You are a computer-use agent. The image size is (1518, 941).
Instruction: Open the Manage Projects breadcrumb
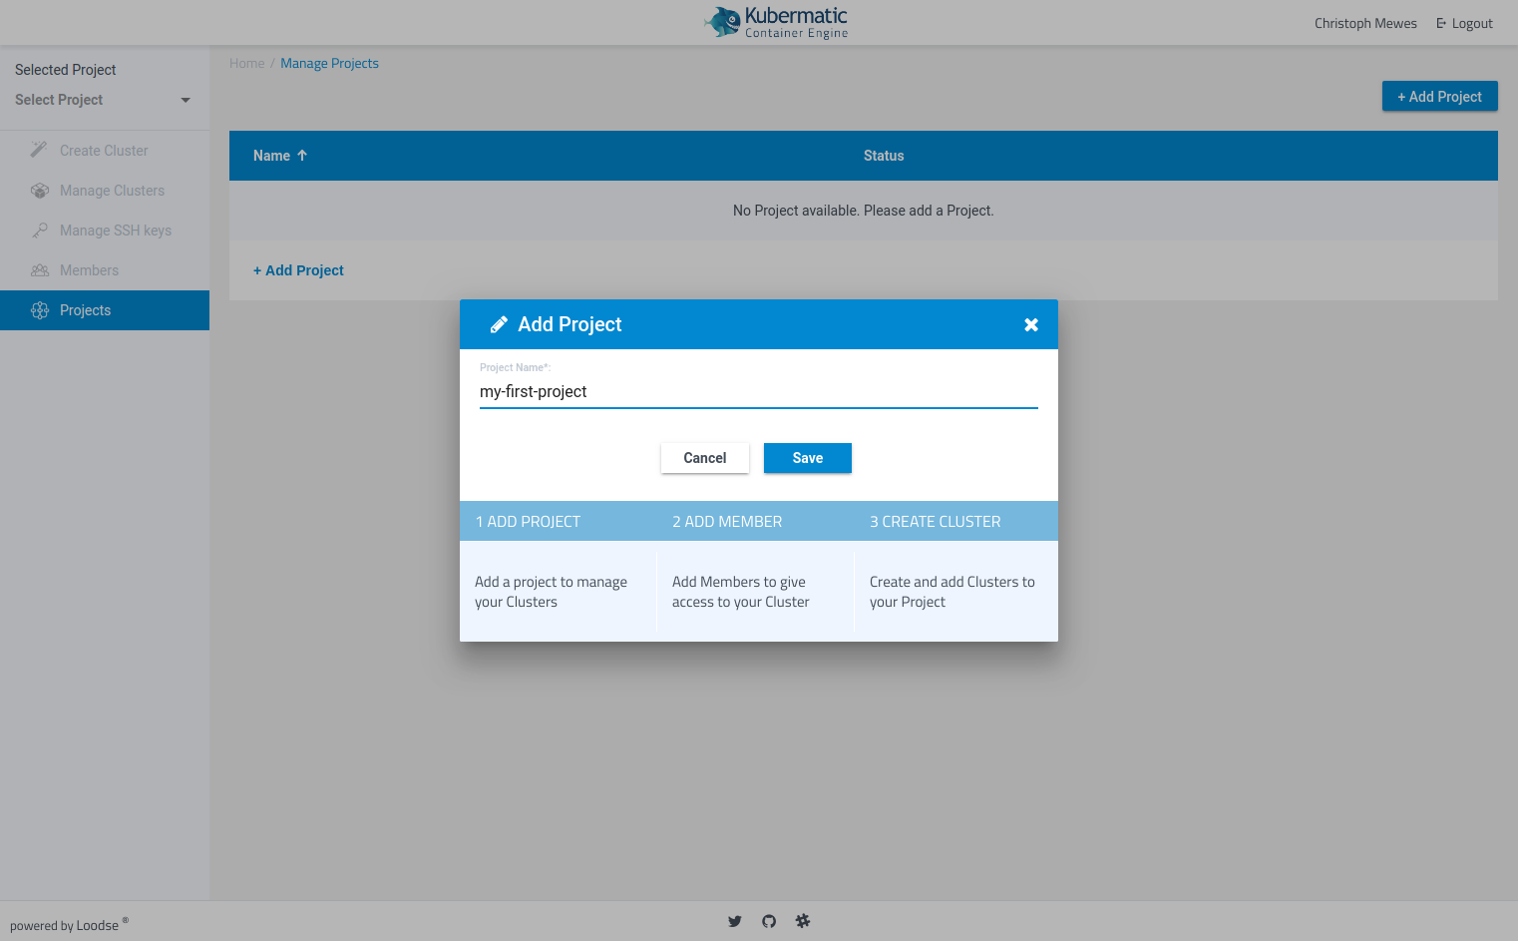(x=329, y=63)
